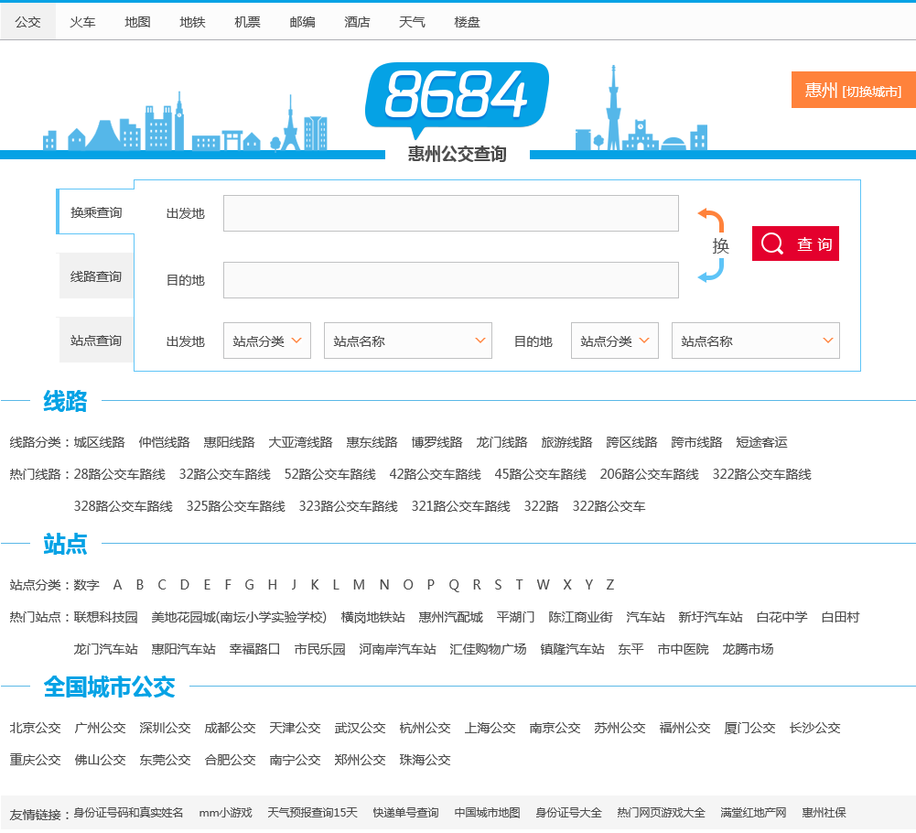Expand 目的地 站点分类 dropdown

tap(615, 341)
